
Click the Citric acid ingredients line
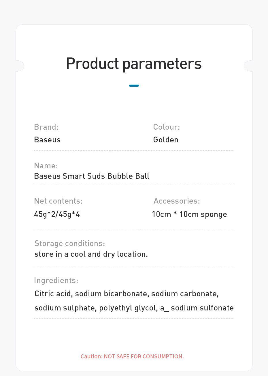pos(127,294)
